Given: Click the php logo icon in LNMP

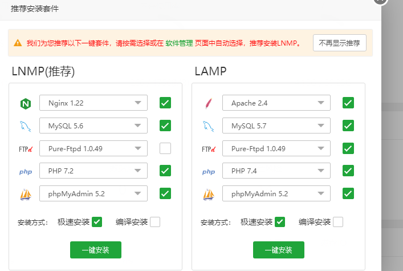Looking at the screenshot, I should coord(26,172).
